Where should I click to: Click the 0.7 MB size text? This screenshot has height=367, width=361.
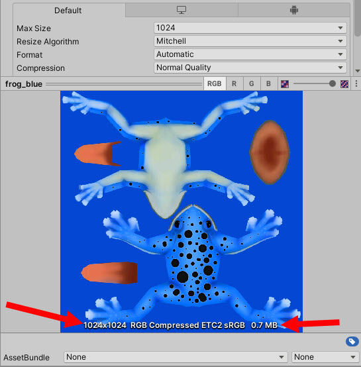(x=264, y=325)
